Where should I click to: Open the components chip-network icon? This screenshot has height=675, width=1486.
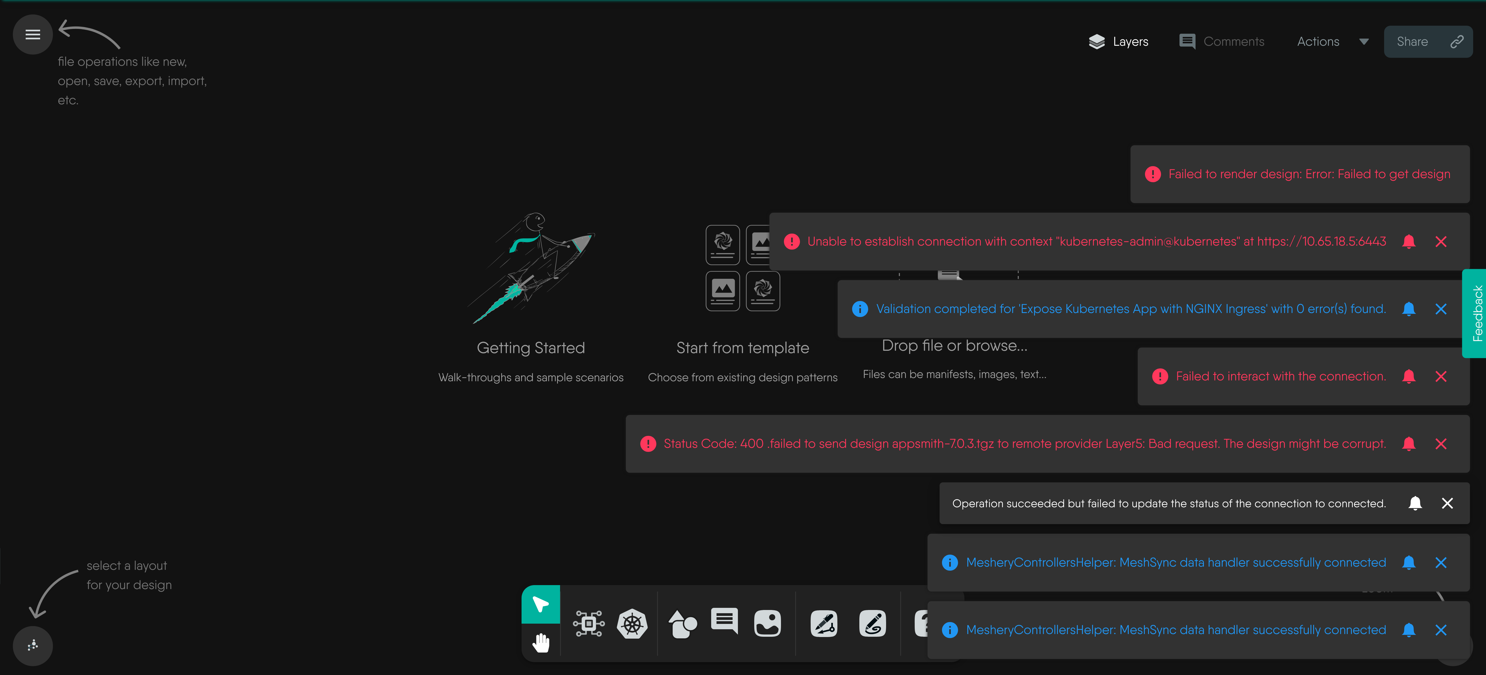pyautogui.click(x=588, y=624)
